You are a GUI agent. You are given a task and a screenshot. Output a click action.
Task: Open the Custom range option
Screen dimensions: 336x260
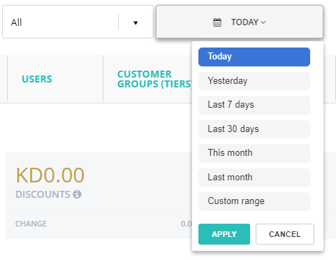(254, 201)
